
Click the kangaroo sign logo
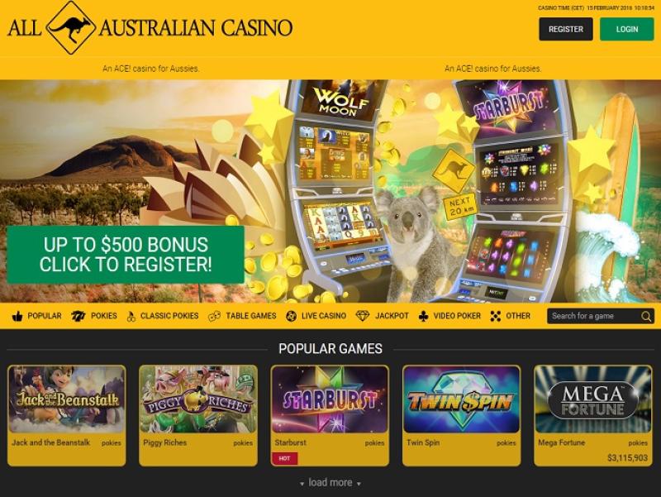pos(70,28)
